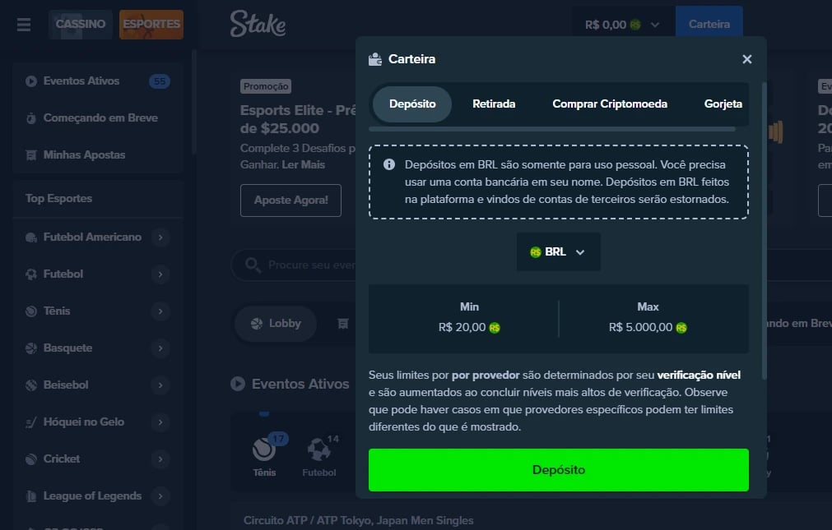Expand the Hóquei no Gelo chevron
Image resolution: width=832 pixels, height=530 pixels.
[160, 422]
